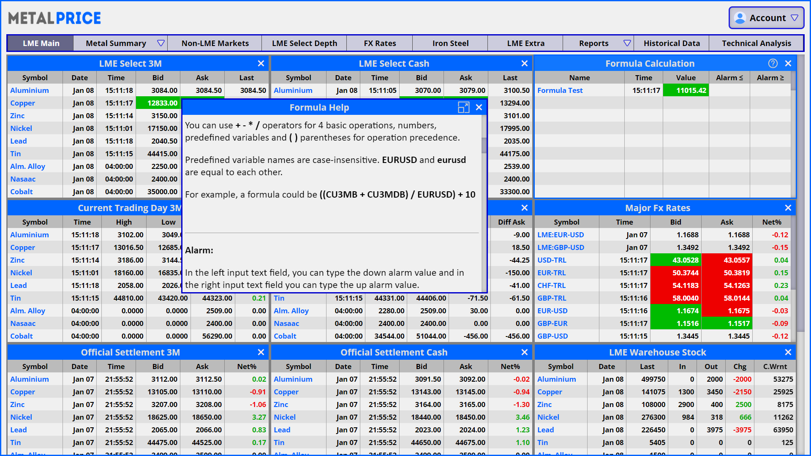Open the Technical Analysis tab
This screenshot has height=456, width=811.
[x=756, y=43]
